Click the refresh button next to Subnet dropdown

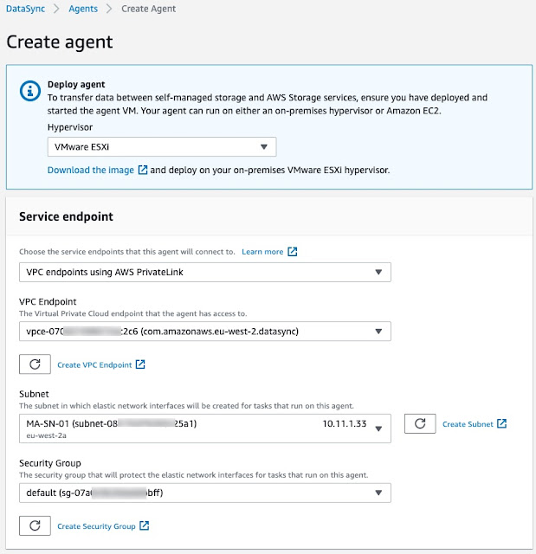tap(420, 423)
